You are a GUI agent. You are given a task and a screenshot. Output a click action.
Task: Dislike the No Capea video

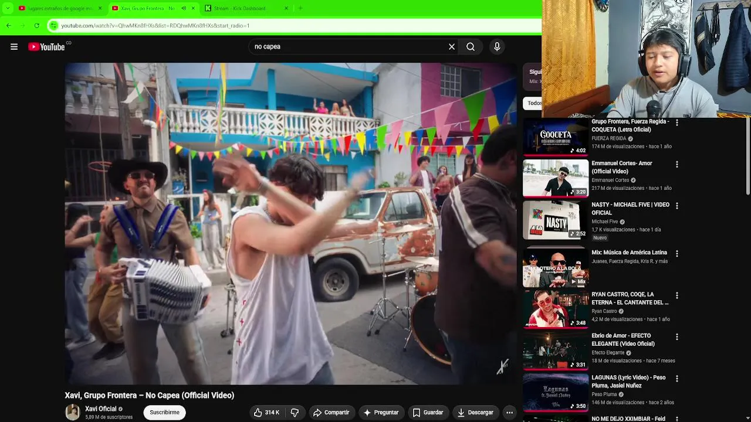[x=295, y=413]
